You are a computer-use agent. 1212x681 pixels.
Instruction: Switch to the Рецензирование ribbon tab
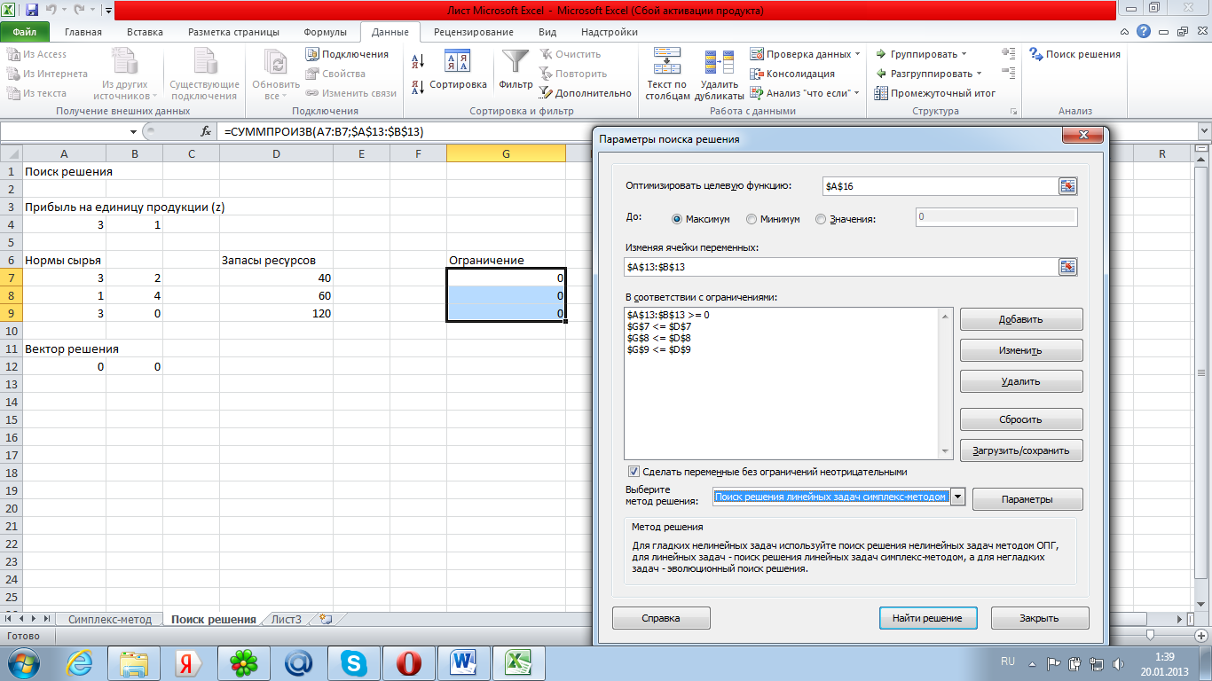pyautogui.click(x=473, y=32)
